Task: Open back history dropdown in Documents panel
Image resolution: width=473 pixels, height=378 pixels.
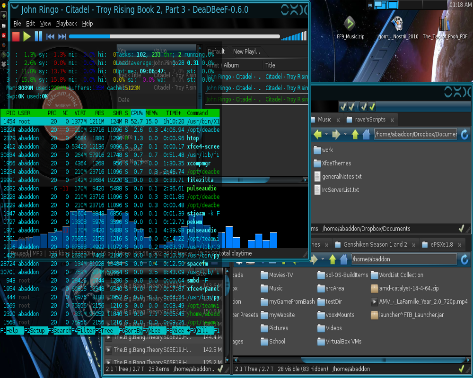Action: point(326,134)
